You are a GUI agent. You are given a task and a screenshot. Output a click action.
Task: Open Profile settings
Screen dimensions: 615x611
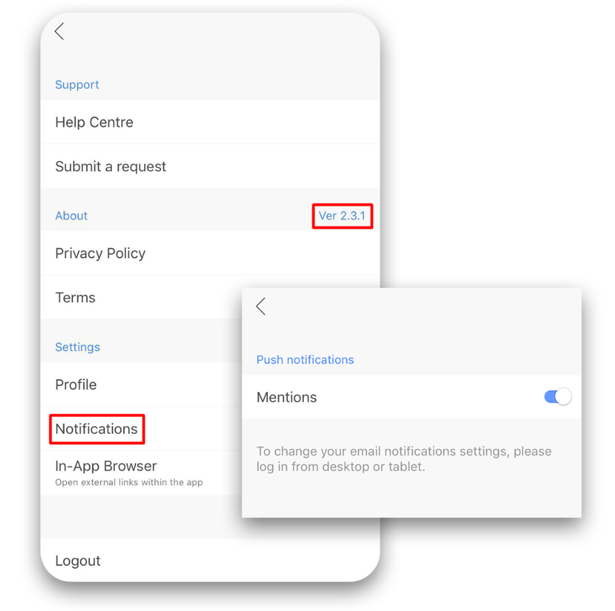141,384
